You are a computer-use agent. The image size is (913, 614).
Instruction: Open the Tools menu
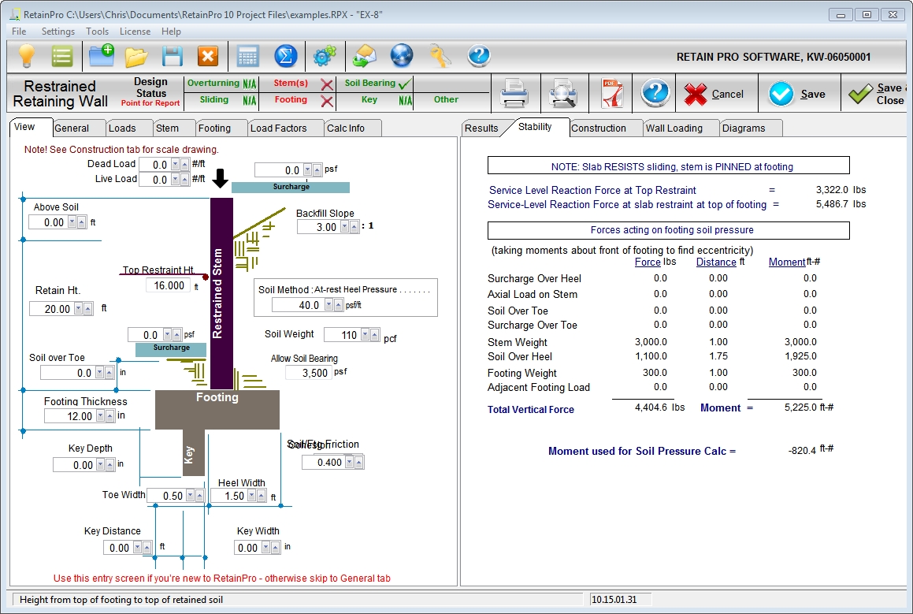[x=97, y=32]
